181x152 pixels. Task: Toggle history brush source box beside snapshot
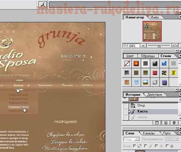(x=126, y=99)
